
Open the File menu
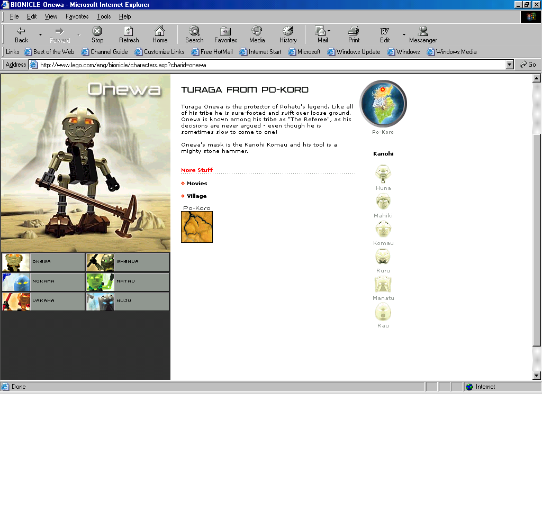tap(14, 16)
